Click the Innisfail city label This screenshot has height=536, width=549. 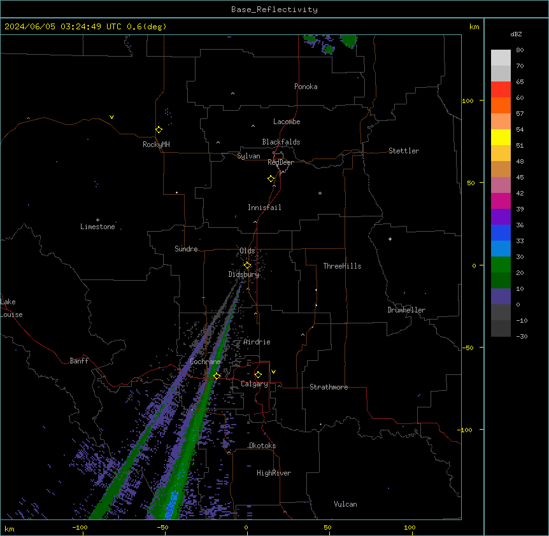click(x=264, y=208)
